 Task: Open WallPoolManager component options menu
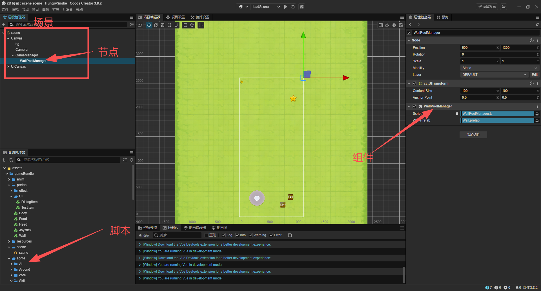(x=537, y=106)
